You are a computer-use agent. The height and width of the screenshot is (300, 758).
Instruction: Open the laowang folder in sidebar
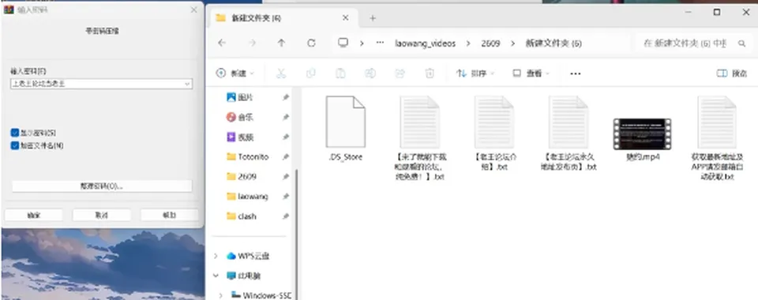[253, 197]
